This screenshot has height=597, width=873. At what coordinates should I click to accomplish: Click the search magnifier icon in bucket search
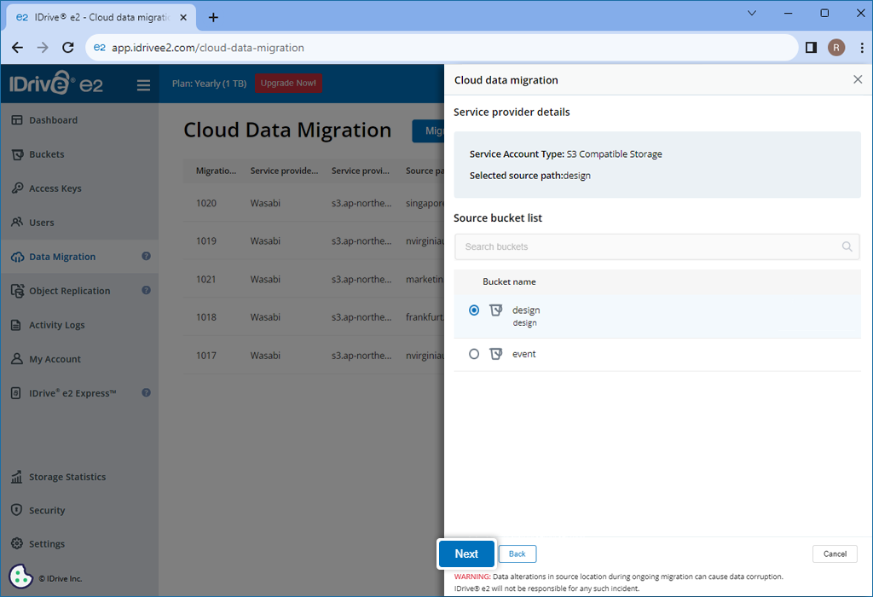(x=847, y=246)
